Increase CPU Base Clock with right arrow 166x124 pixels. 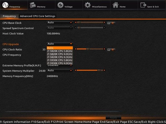105,22
